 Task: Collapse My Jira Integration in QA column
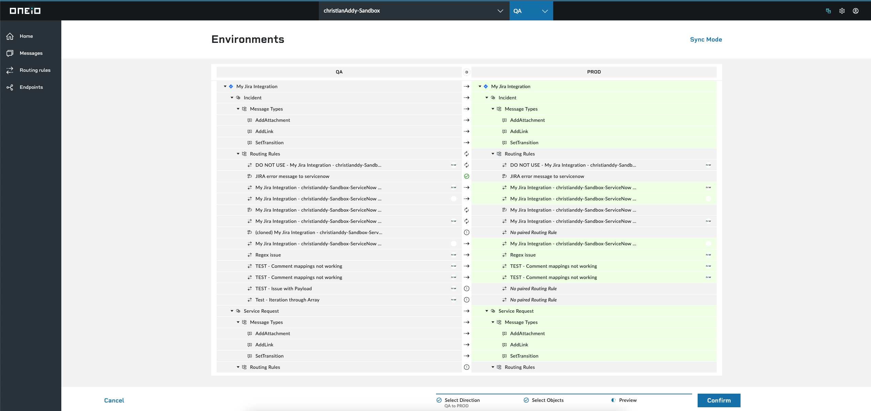(x=225, y=86)
